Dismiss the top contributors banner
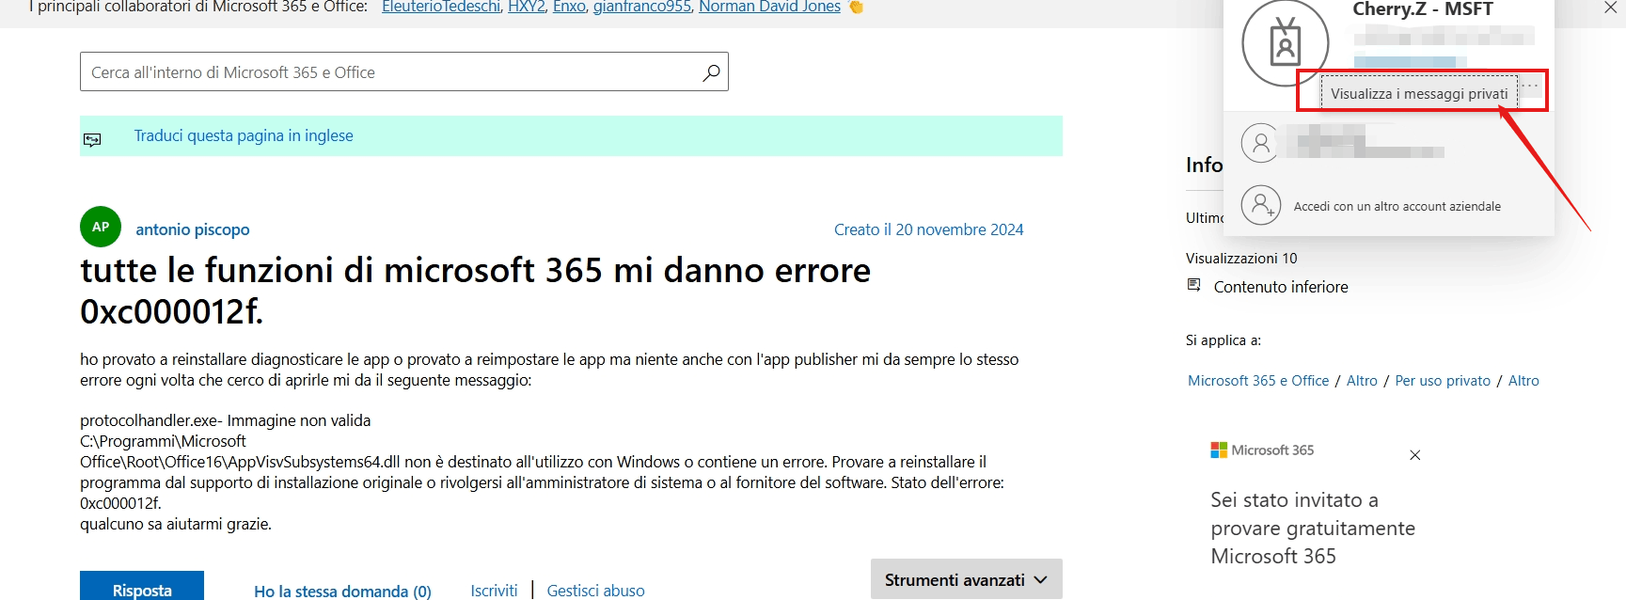Viewport: 1626px width, 600px height. click(x=1610, y=8)
